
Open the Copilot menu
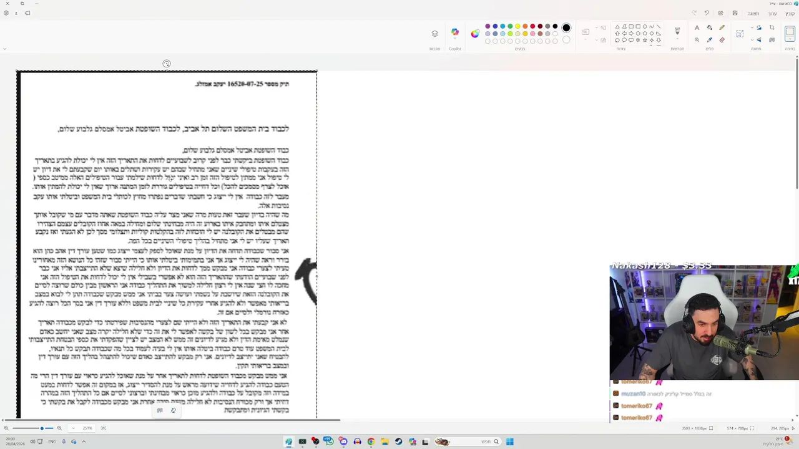pos(455,32)
